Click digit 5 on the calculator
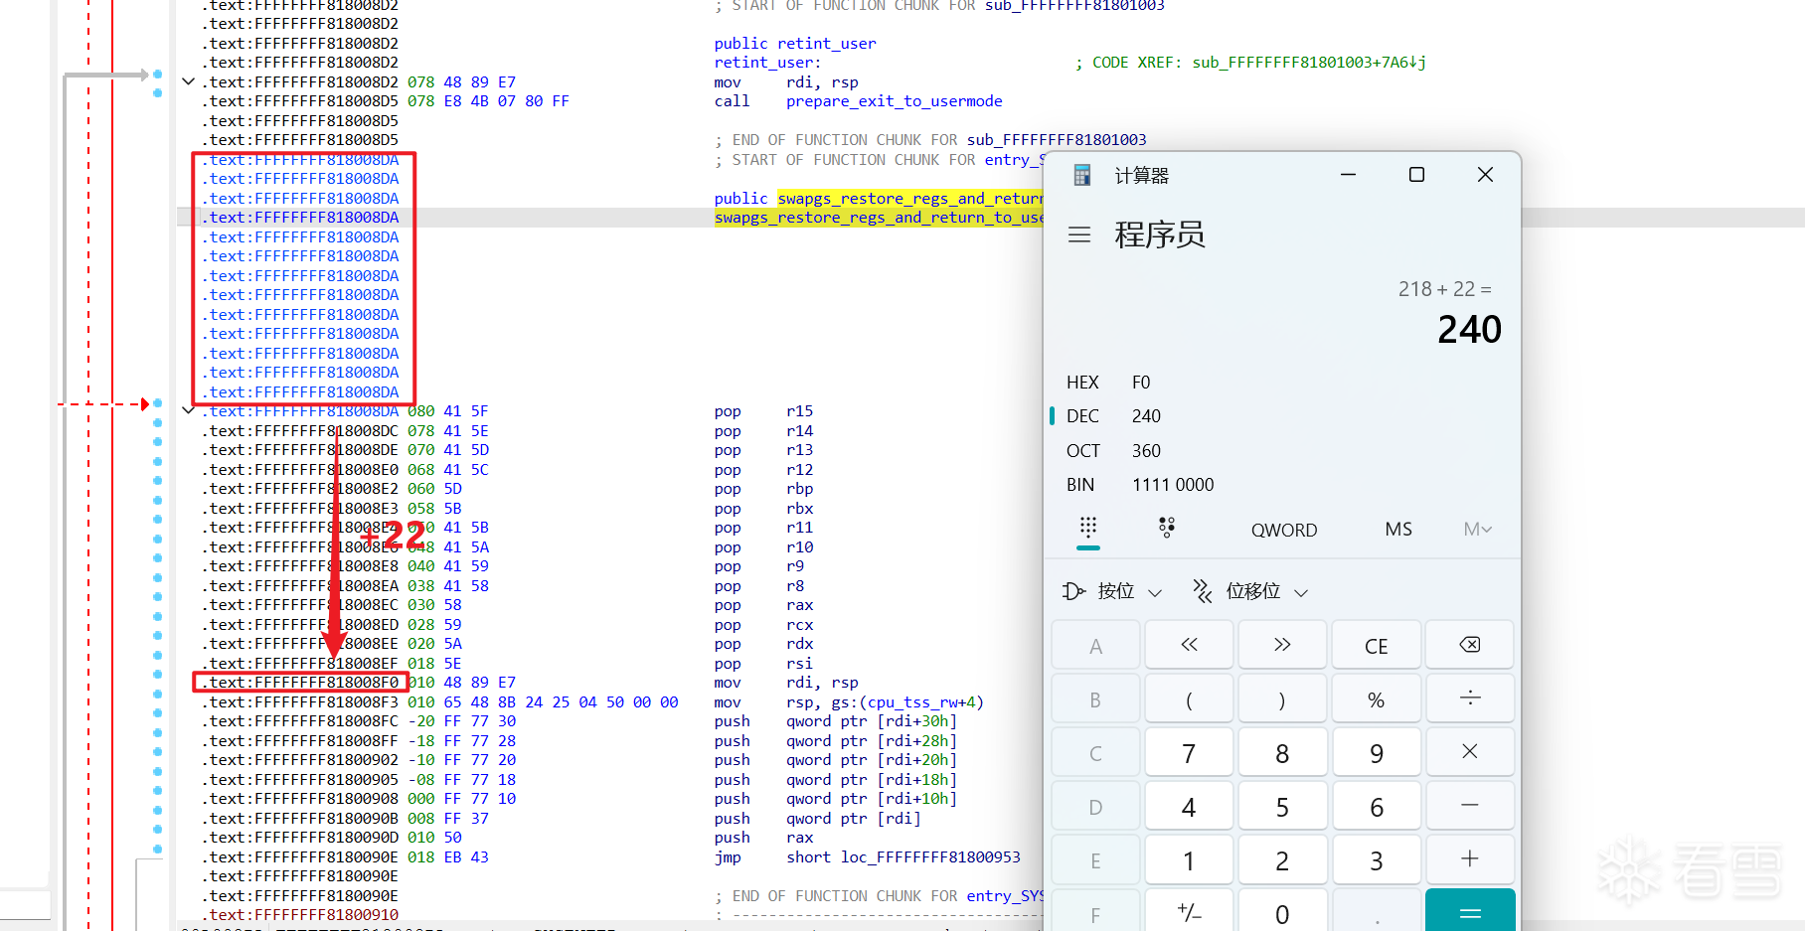The image size is (1805, 931). pos(1282,806)
